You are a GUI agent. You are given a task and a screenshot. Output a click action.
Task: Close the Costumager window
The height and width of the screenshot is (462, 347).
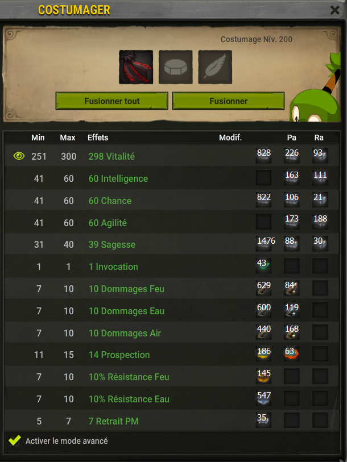click(335, 10)
